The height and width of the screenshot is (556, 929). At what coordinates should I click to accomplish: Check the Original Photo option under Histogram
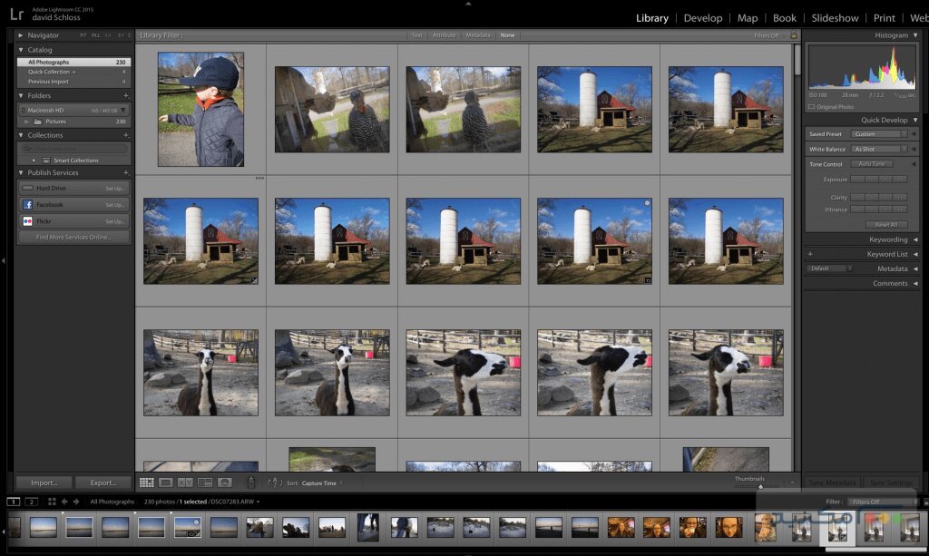(x=813, y=107)
